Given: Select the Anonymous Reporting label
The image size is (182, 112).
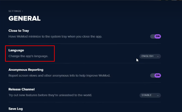Looking at the screenshot, I should [x=26, y=70].
